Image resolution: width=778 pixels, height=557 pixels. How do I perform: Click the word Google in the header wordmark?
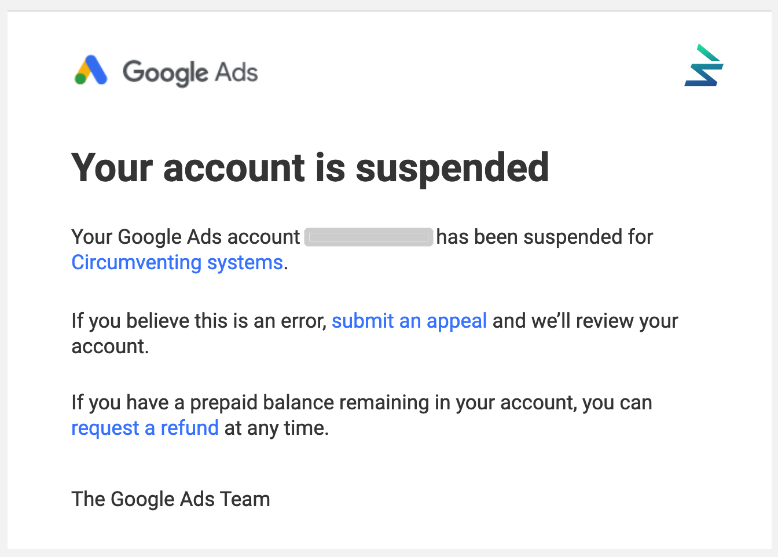165,73
